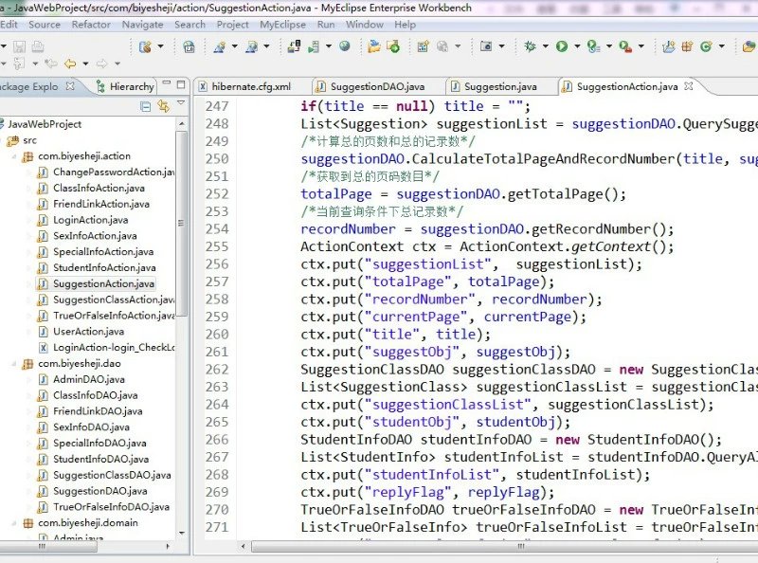Select LoginAction.java in the tree
The height and width of the screenshot is (563, 758).
click(90, 220)
